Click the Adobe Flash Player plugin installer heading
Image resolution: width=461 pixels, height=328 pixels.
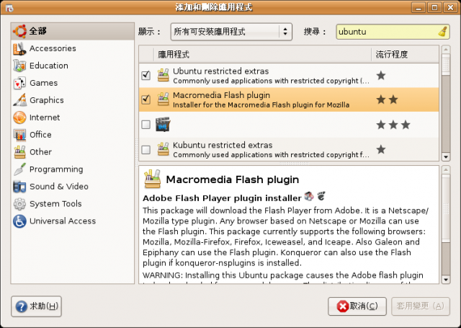[x=222, y=198]
